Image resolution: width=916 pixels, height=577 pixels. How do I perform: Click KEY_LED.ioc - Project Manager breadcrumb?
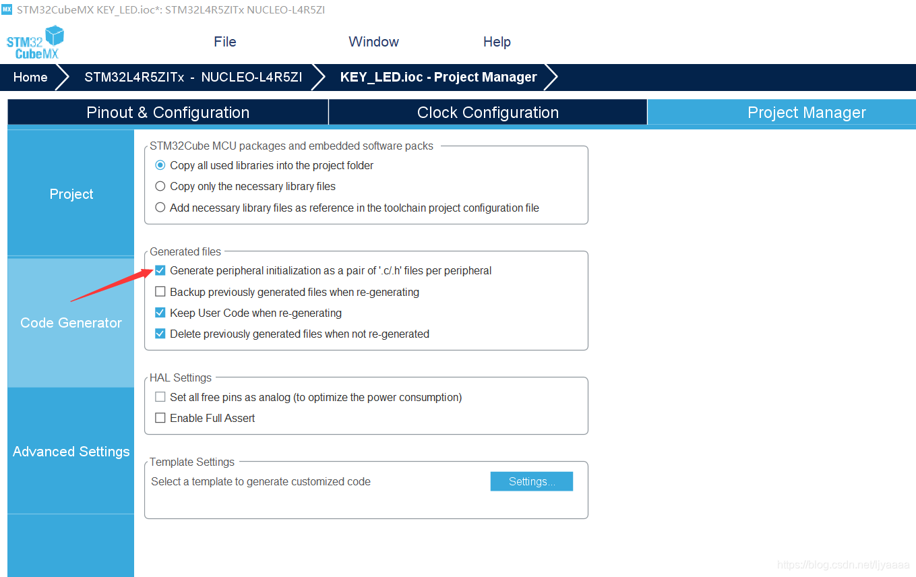(x=438, y=77)
